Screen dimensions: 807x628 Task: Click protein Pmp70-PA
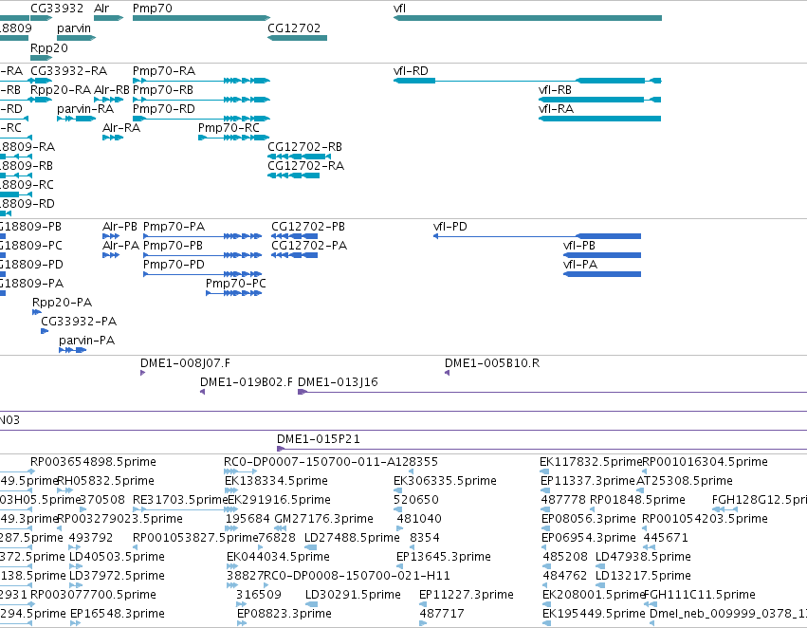[x=203, y=236]
